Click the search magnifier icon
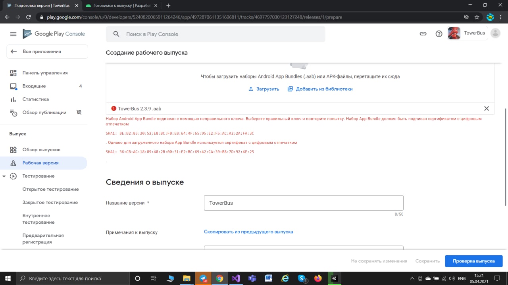The width and height of the screenshot is (508, 285). pyautogui.click(x=116, y=34)
